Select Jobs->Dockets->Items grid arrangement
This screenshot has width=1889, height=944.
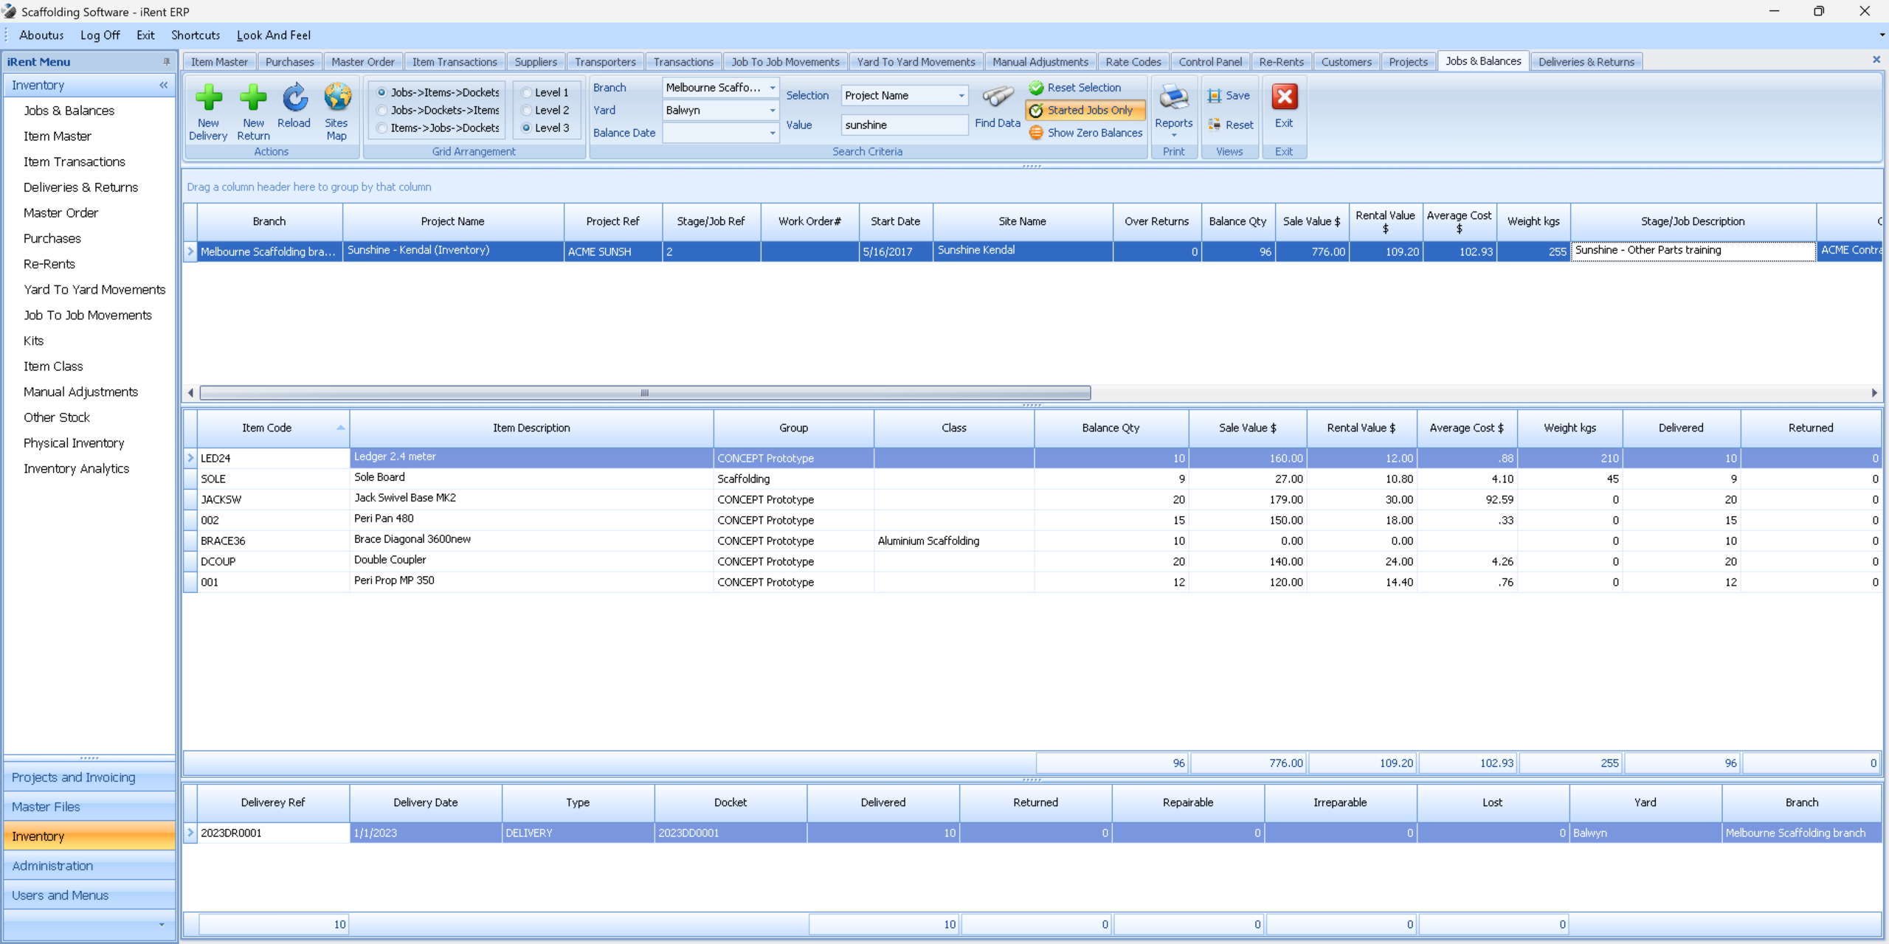click(x=382, y=111)
